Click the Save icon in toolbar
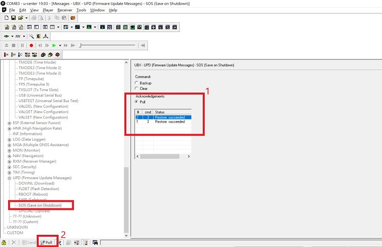Viewport: 382px width, 247px height. point(14,18)
